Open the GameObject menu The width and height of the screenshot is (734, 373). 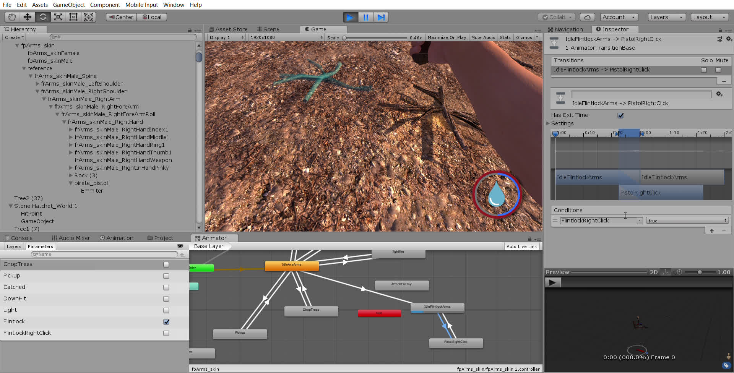pos(69,5)
